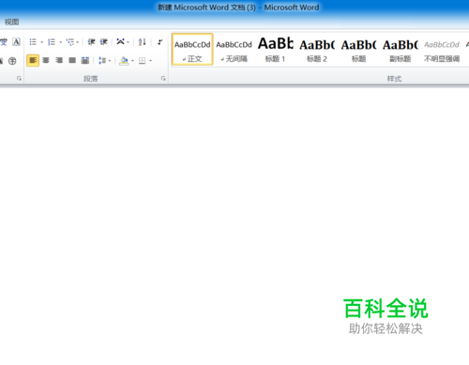Click the enclosed character circle icon
This screenshot has width=469, height=365.
12,61
